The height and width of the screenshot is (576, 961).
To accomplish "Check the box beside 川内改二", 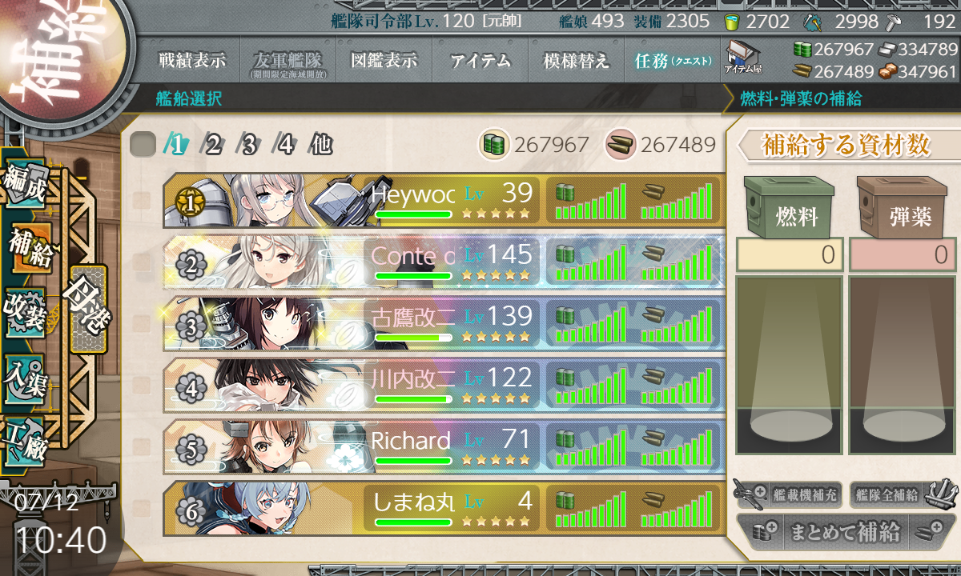I will [143, 386].
